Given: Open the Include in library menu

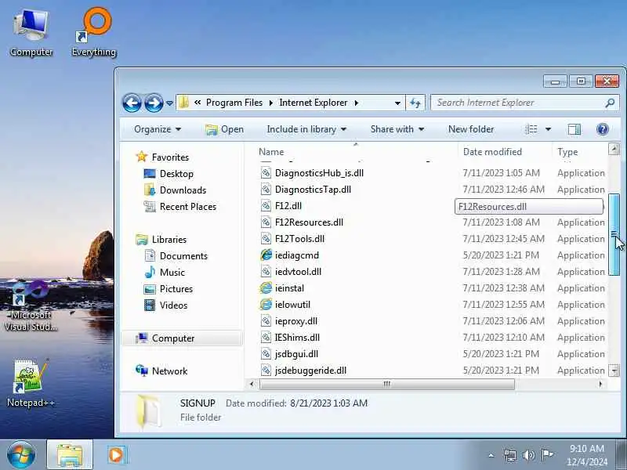Looking at the screenshot, I should [306, 129].
